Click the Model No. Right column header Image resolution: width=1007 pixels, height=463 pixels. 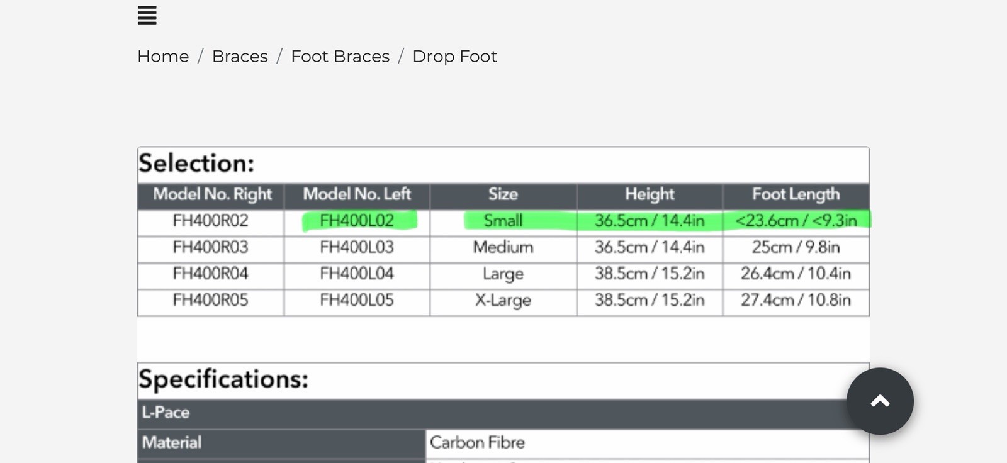coord(212,194)
